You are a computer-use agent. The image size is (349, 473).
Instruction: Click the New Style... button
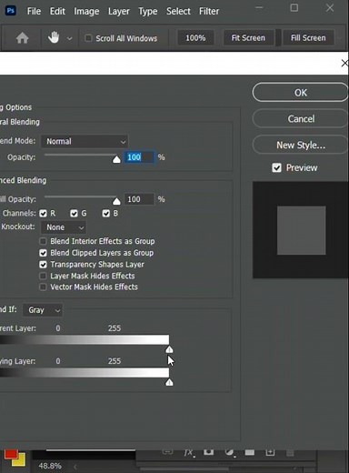point(300,145)
